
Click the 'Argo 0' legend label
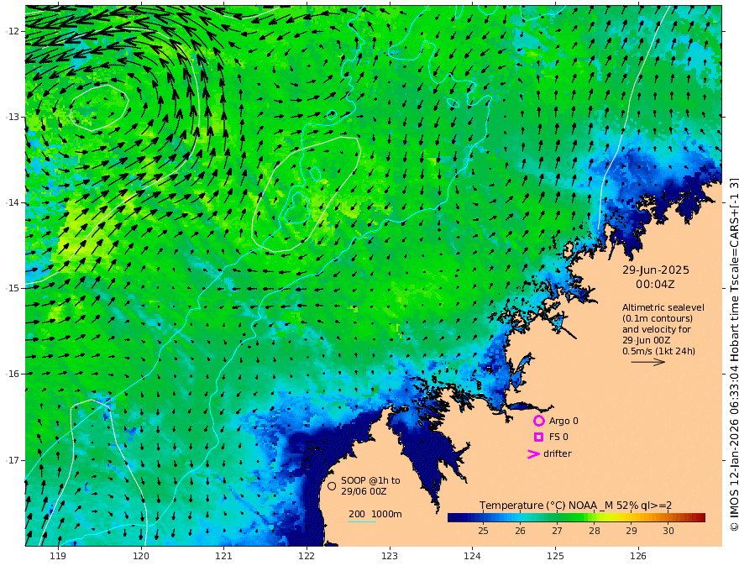pos(563,421)
